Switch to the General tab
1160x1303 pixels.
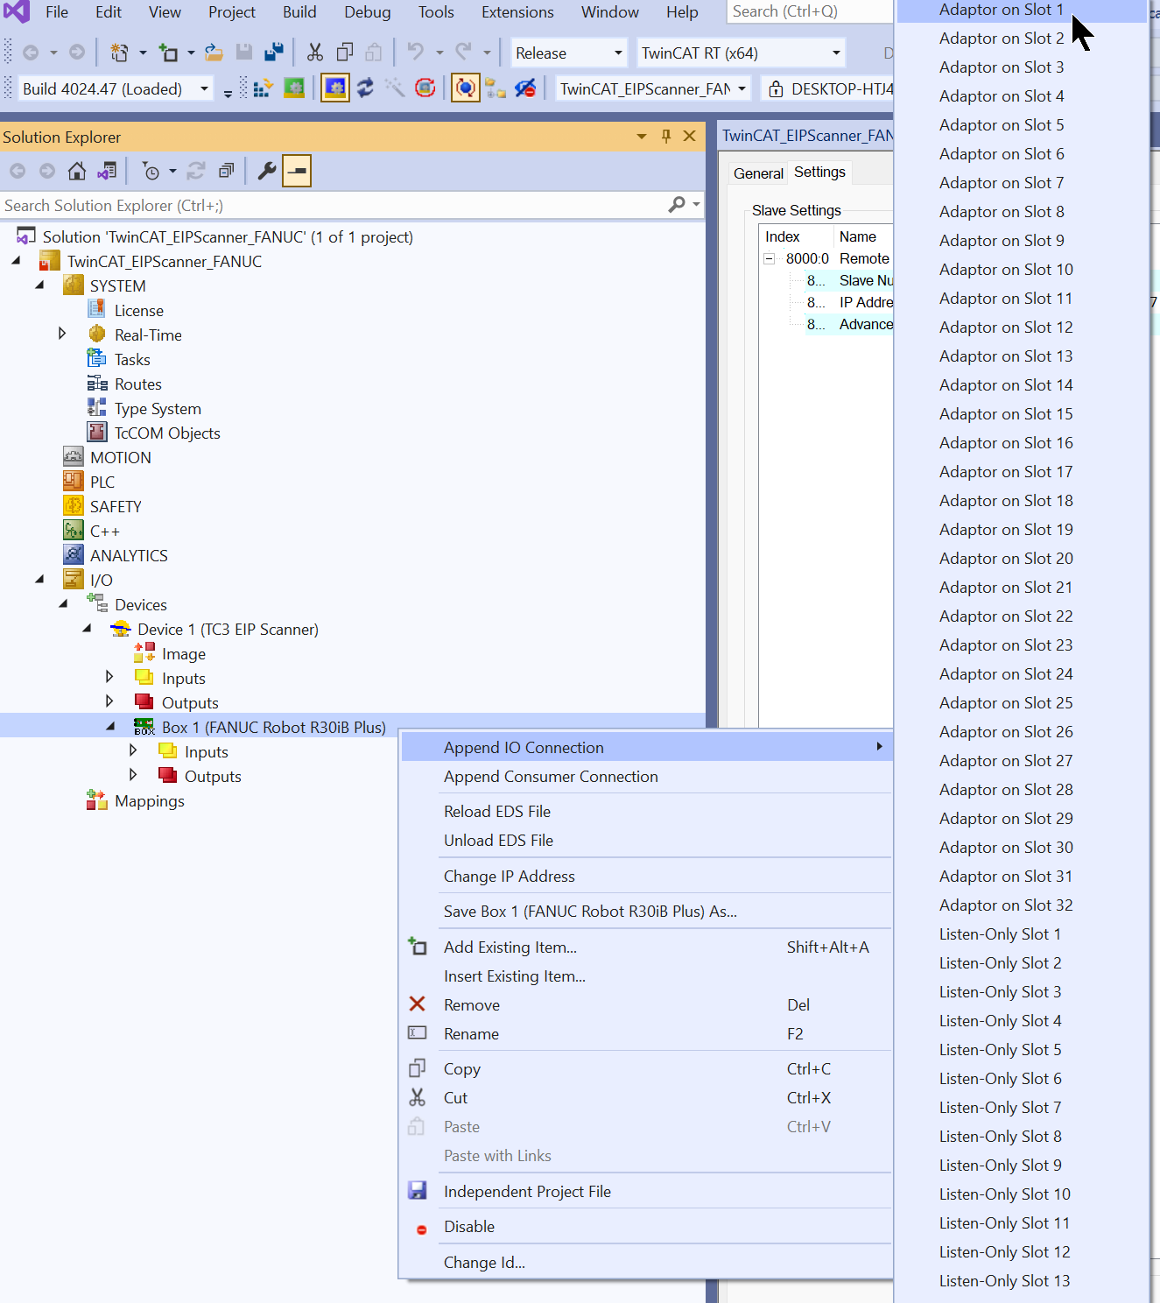[x=758, y=173]
